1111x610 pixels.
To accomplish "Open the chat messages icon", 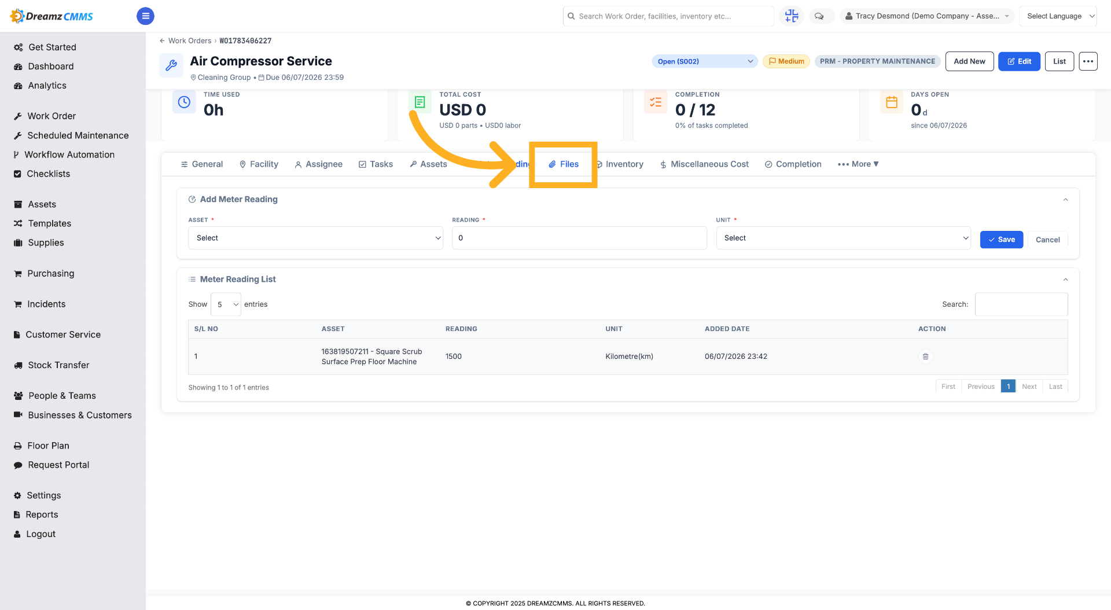I will coord(819,16).
